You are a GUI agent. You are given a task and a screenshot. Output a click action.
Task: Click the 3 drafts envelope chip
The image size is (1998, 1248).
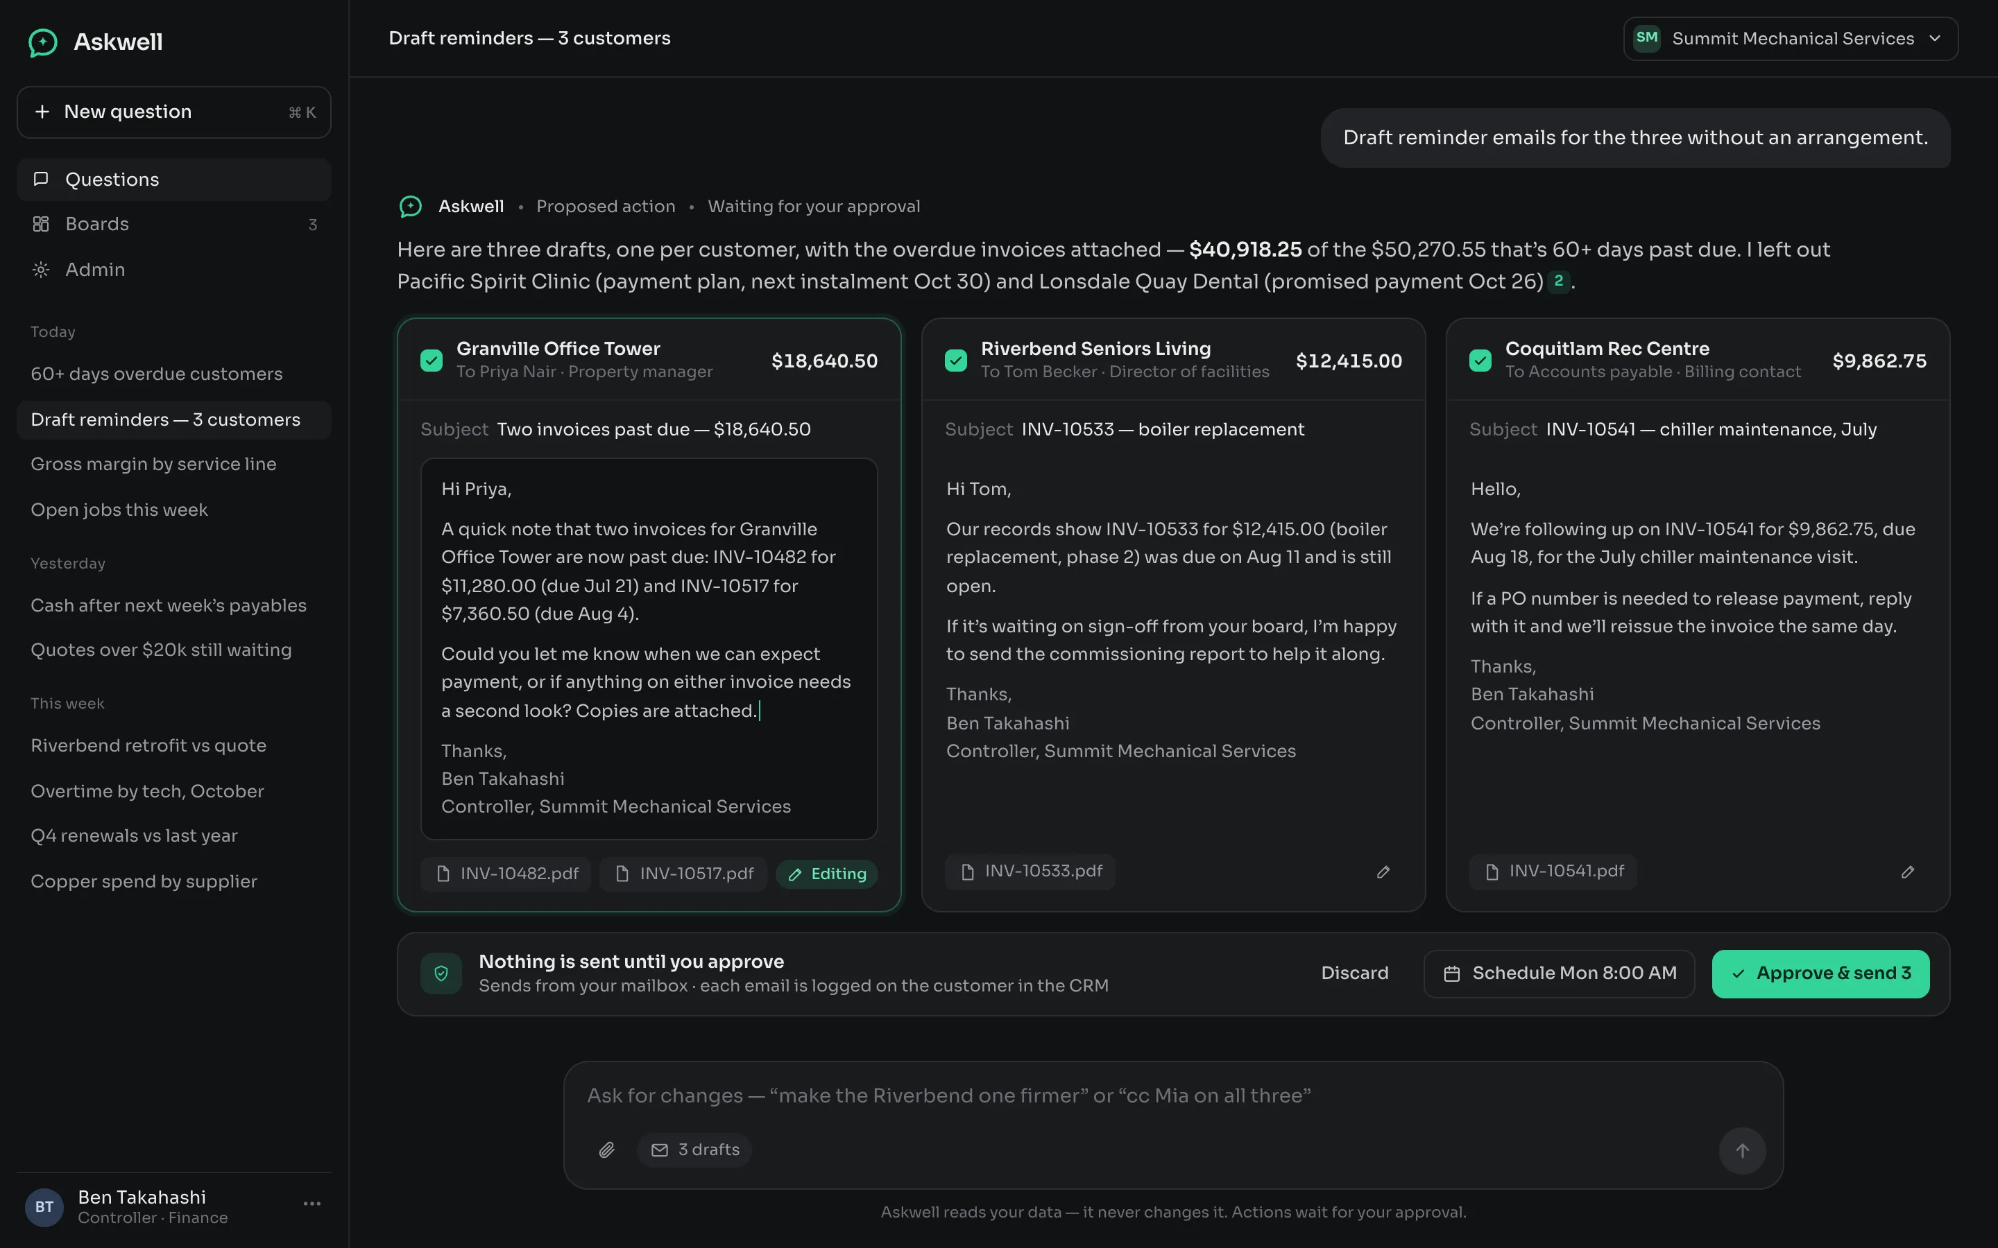(x=694, y=1150)
